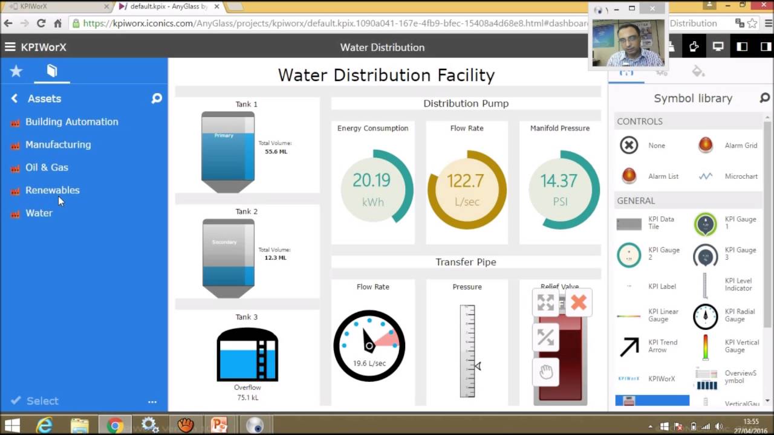Open the Windows Start menu
Viewport: 774px width, 435px height.
11,425
